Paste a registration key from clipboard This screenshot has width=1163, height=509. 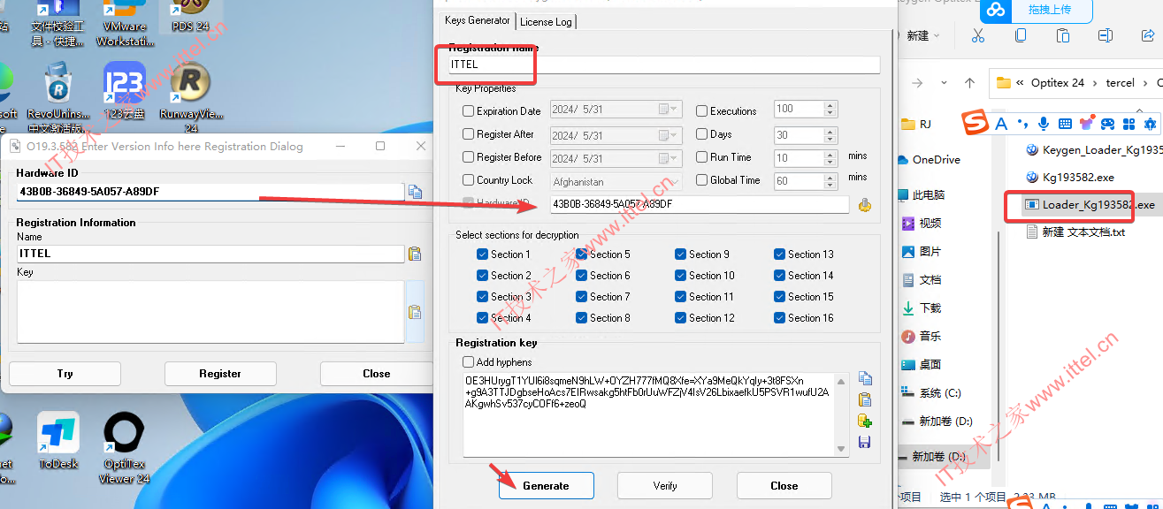coord(865,399)
